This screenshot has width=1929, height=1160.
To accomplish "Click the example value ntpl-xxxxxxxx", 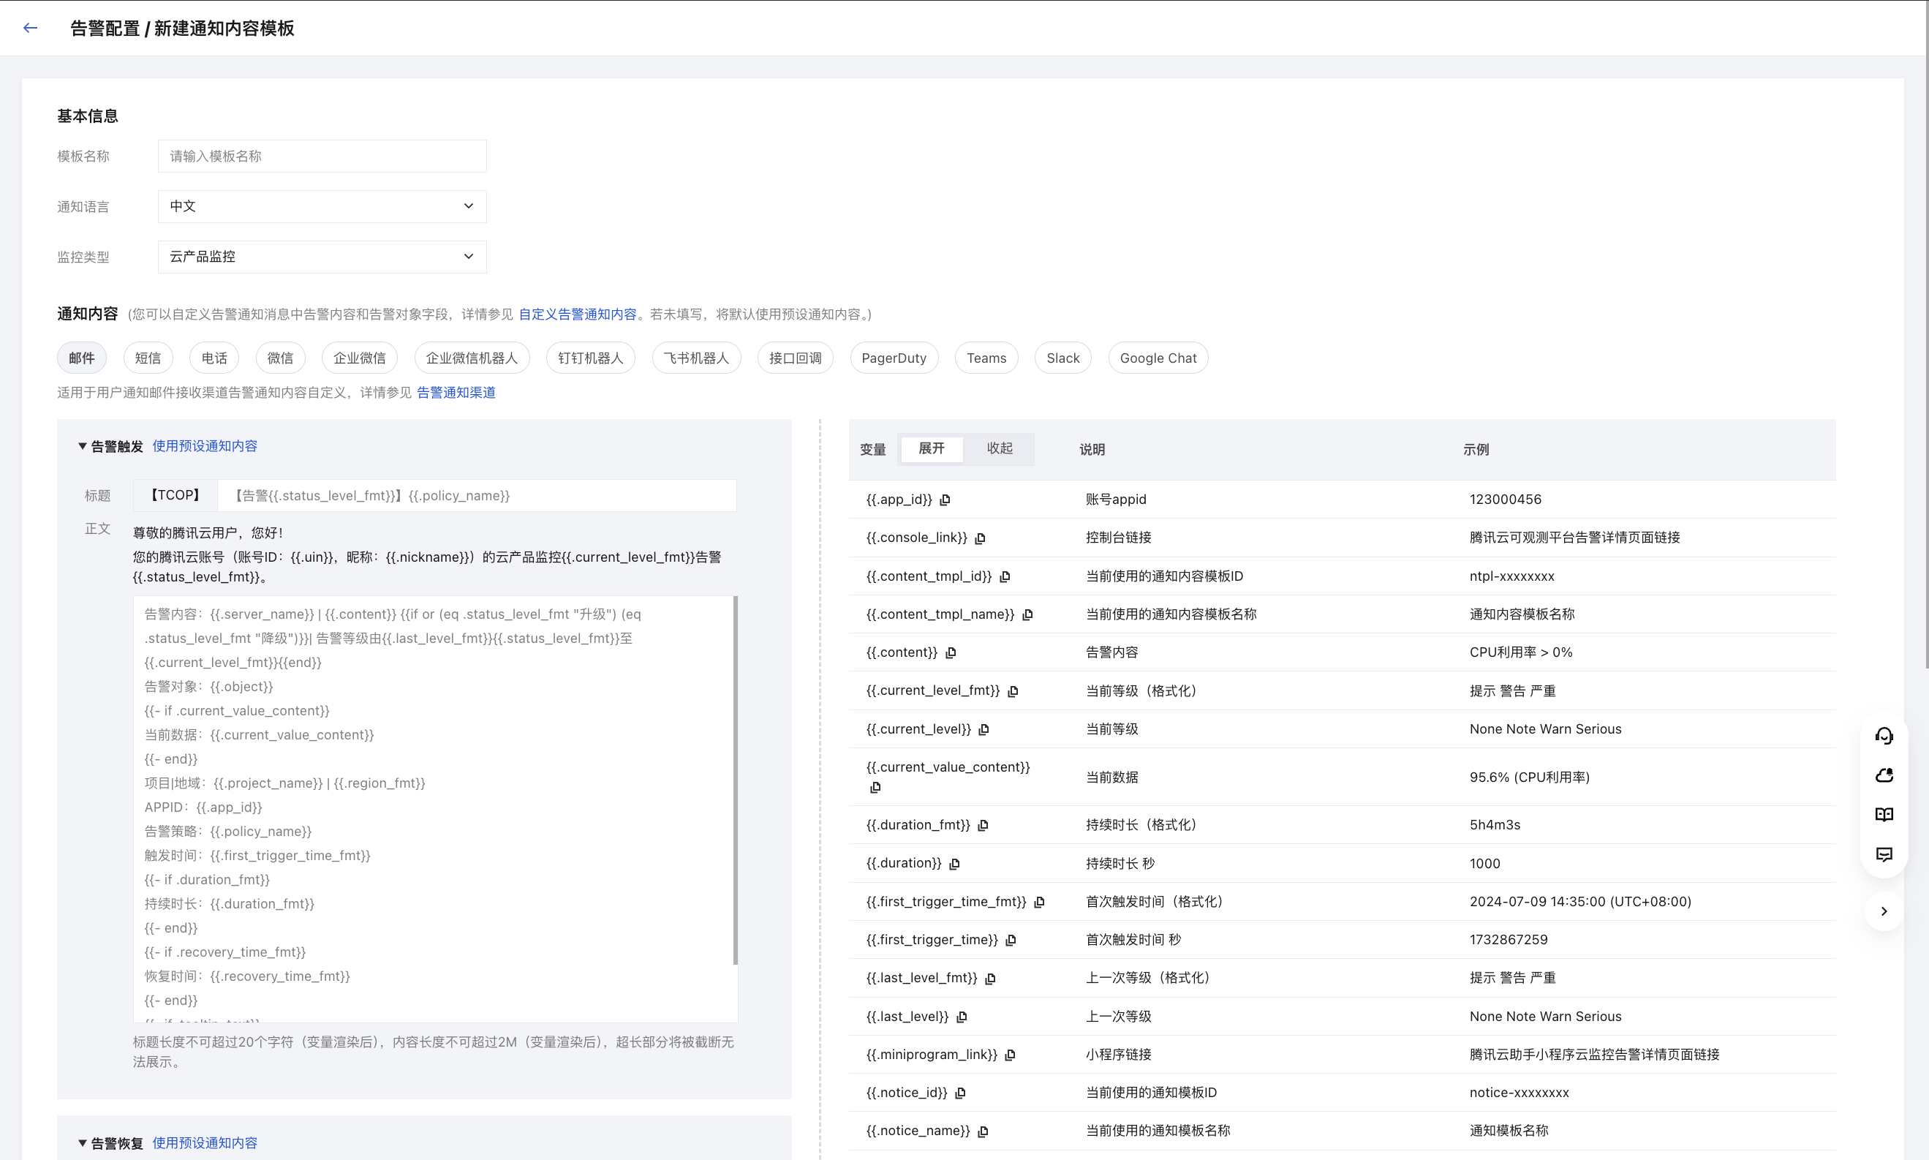I will [x=1511, y=577].
